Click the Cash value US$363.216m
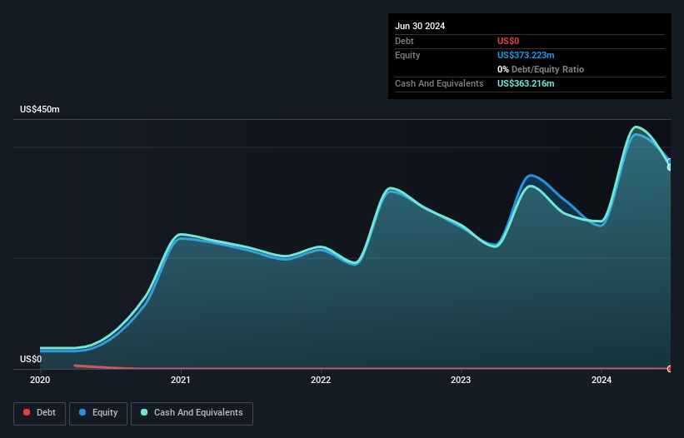The width and height of the screenshot is (684, 438). point(526,83)
